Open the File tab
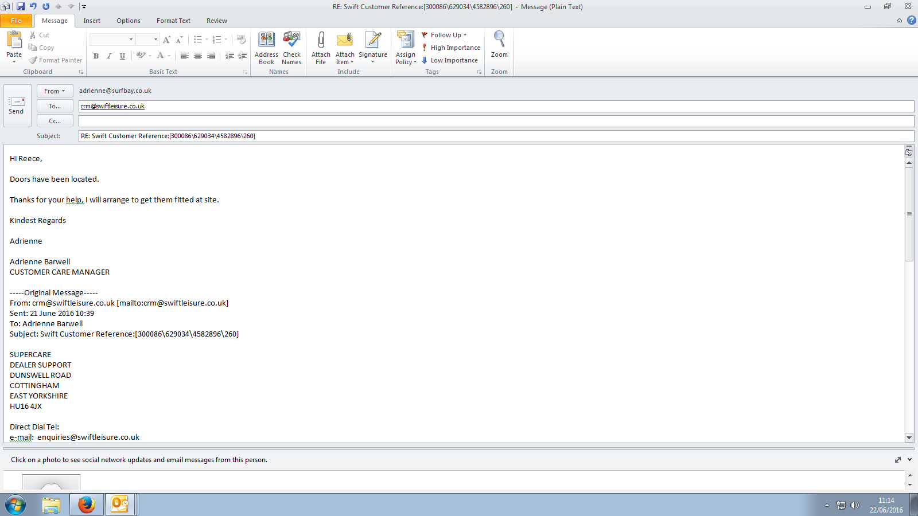918x516 pixels. (x=16, y=21)
